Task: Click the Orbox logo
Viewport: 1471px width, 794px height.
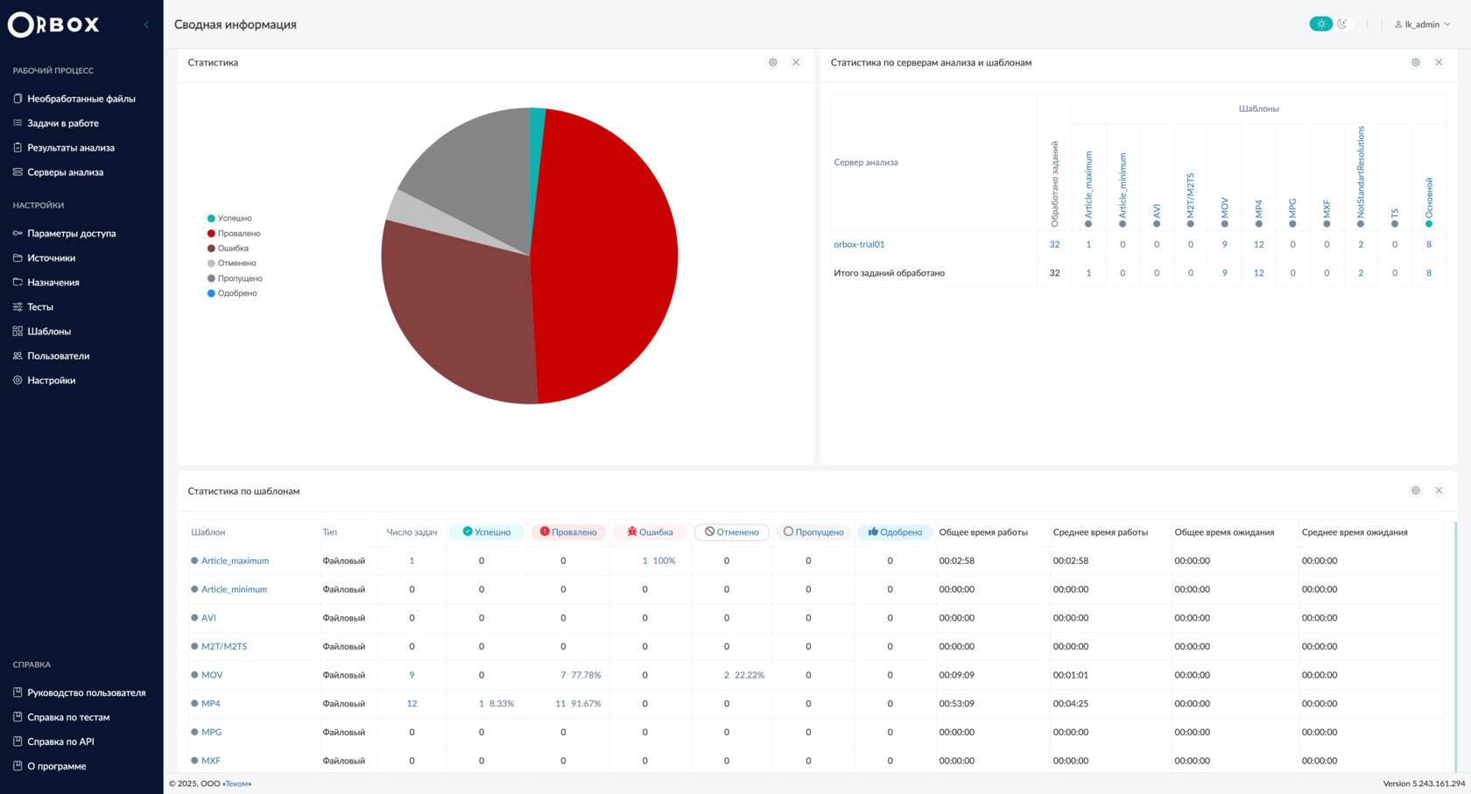Action: 53,25
